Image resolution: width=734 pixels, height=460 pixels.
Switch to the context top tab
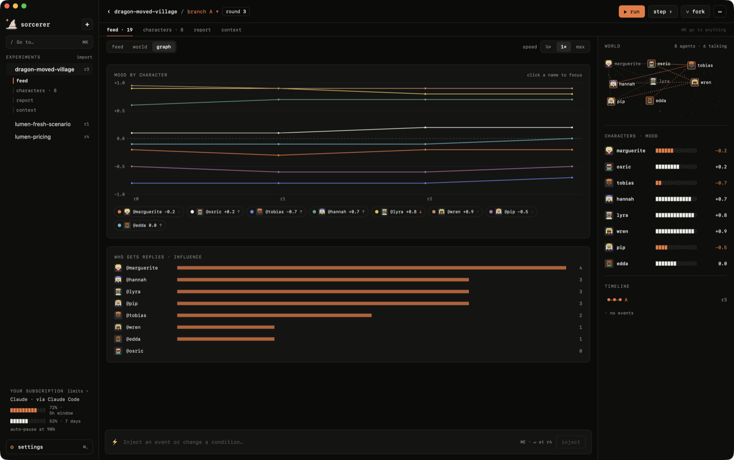pos(231,30)
